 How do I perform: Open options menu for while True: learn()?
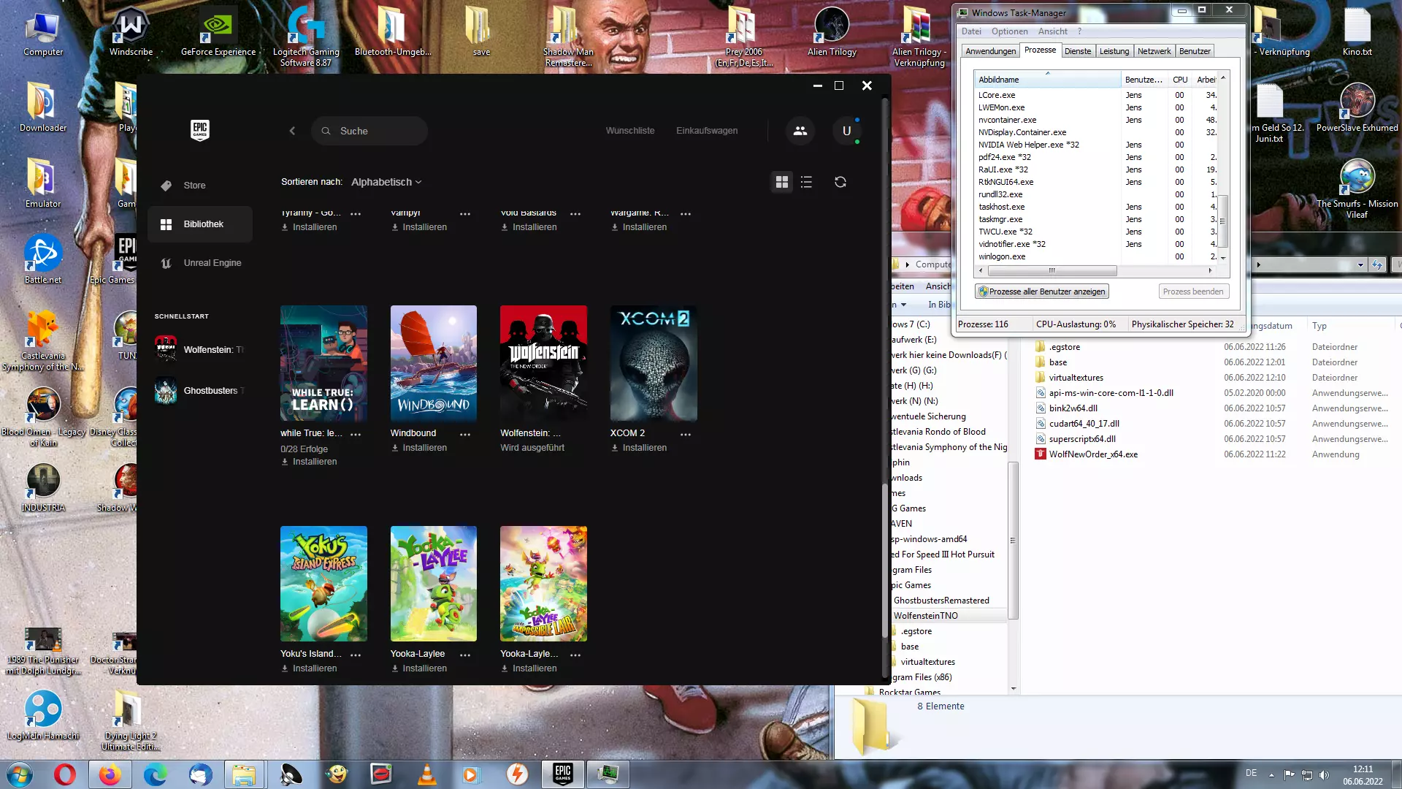coord(356,434)
